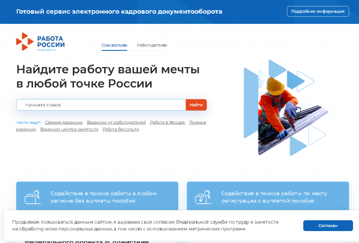Click the briefcase icon in right card
Image resolution: width=359 pixels, height=243 pixels.
tap(202, 197)
